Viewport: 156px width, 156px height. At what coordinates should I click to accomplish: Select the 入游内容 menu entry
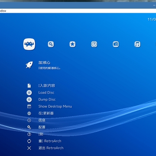[x=47, y=85]
